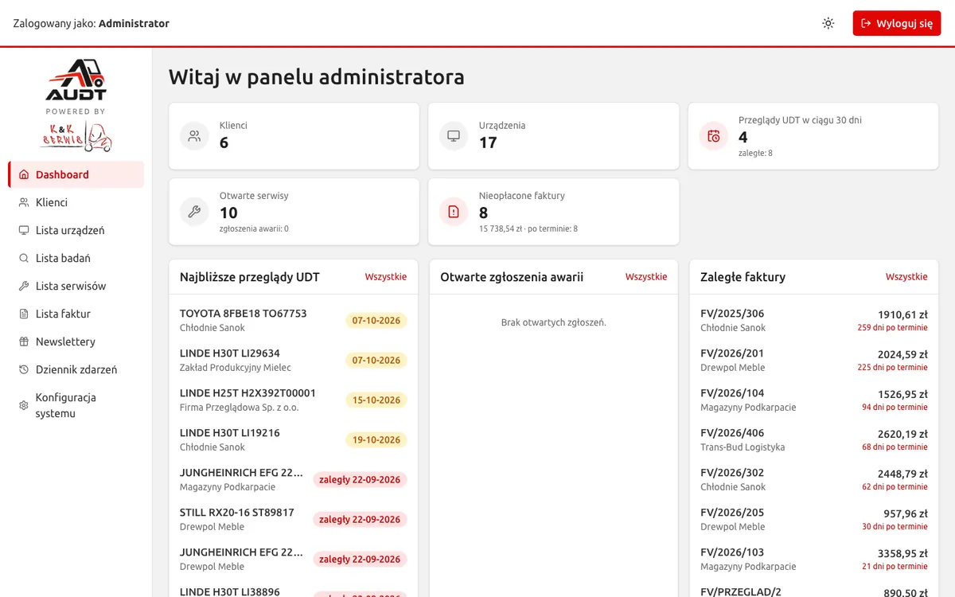This screenshot has height=597, width=955.
Task: Open Lista serwisów in sidebar
Action: click(76, 286)
